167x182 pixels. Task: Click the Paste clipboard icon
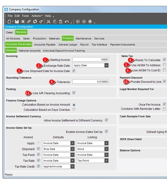click(x=60, y=21)
